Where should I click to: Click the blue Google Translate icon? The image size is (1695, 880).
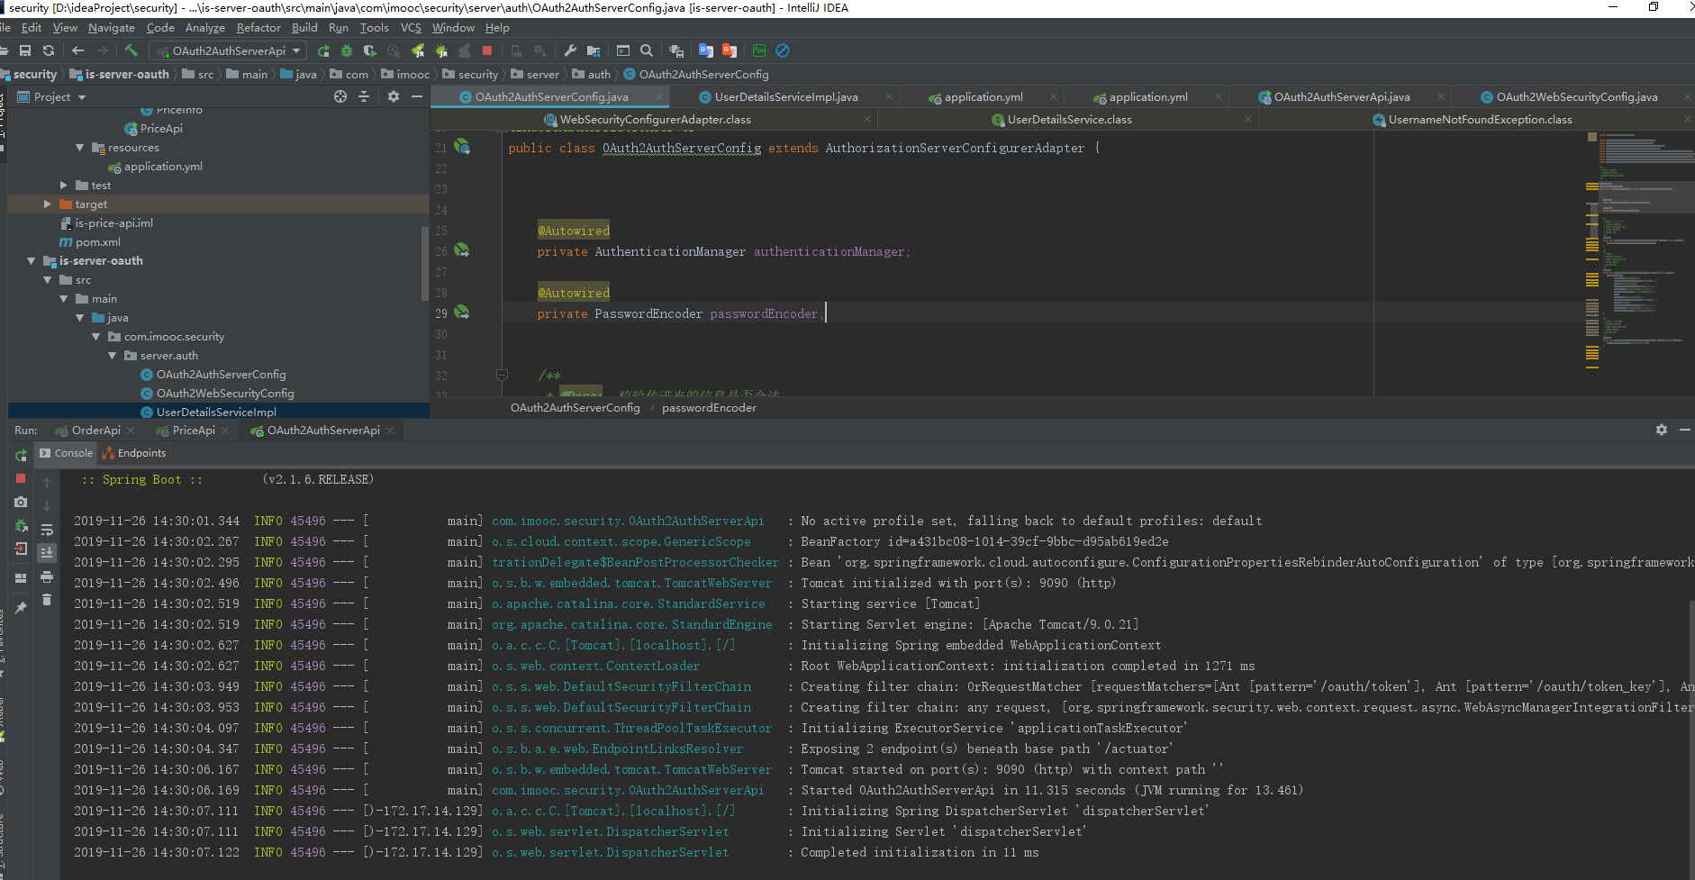(706, 50)
